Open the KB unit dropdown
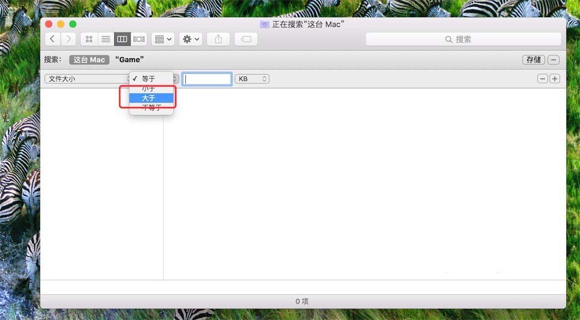 point(251,79)
